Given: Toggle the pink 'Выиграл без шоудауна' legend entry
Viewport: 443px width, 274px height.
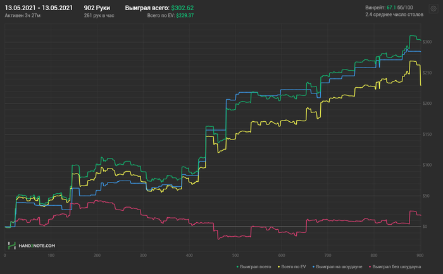Looking at the screenshot, I should coord(395,266).
